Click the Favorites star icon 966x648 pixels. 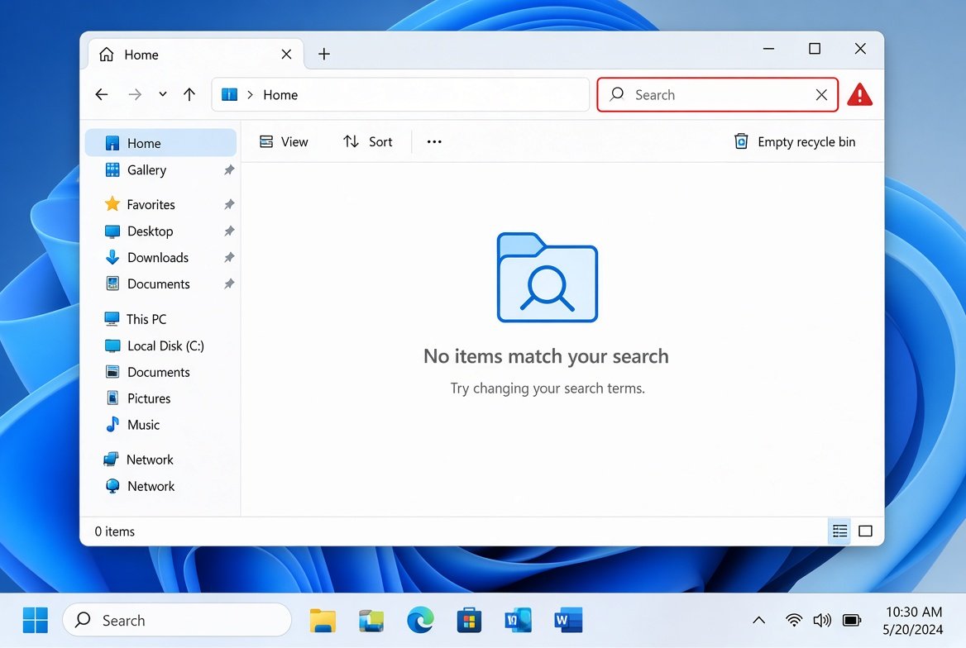tap(112, 204)
